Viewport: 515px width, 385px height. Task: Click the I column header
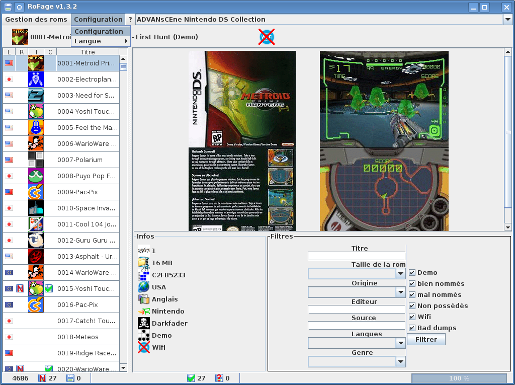coord(36,52)
